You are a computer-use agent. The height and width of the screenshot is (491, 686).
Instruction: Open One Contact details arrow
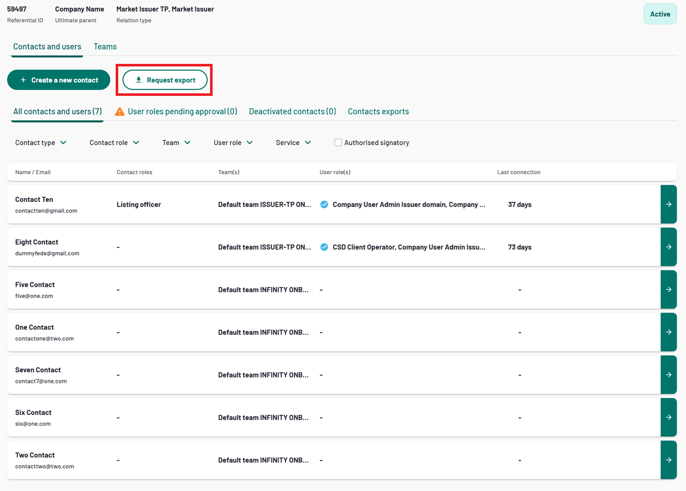tap(669, 332)
